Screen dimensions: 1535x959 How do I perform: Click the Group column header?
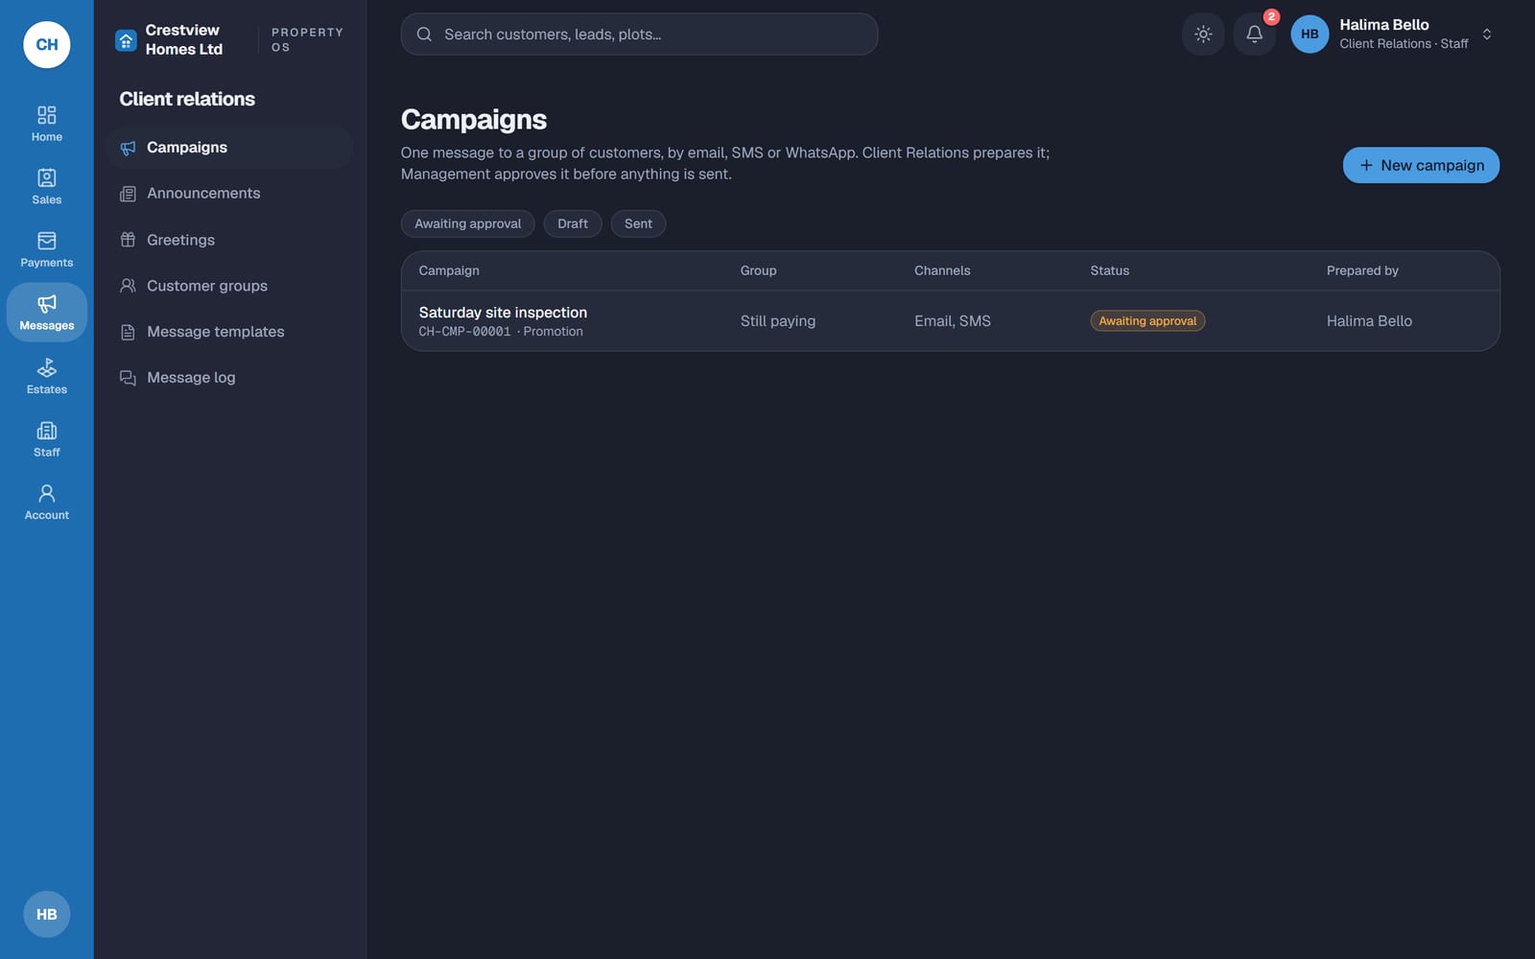[x=758, y=270]
